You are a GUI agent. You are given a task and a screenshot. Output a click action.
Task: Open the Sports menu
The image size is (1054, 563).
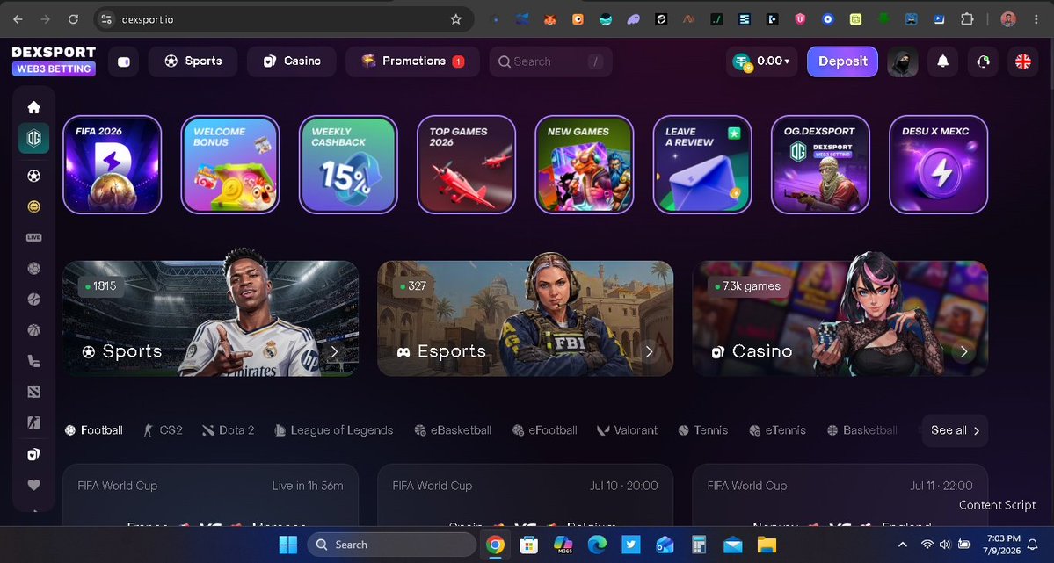pyautogui.click(x=193, y=61)
